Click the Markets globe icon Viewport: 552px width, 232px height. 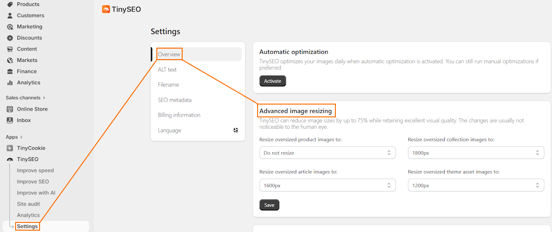pos(10,60)
